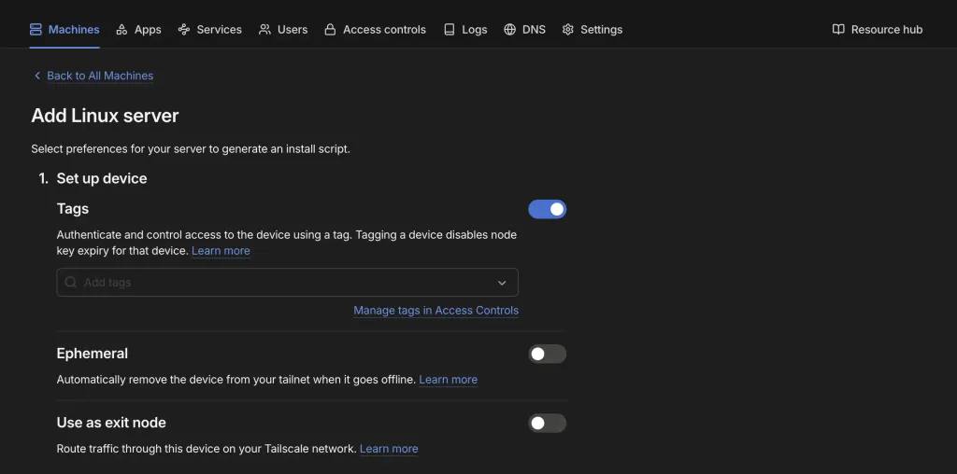Click the Resource hub open-book icon
This screenshot has height=474, width=957.
pyautogui.click(x=838, y=29)
